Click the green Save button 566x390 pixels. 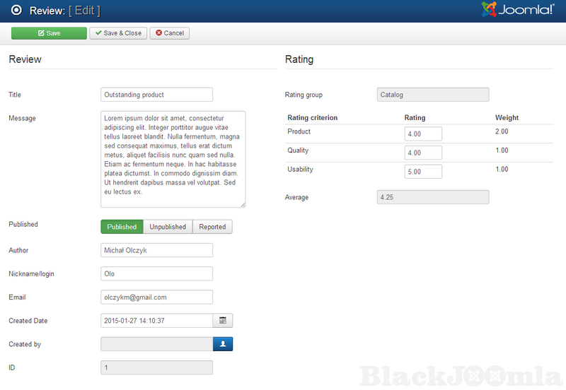[49, 33]
